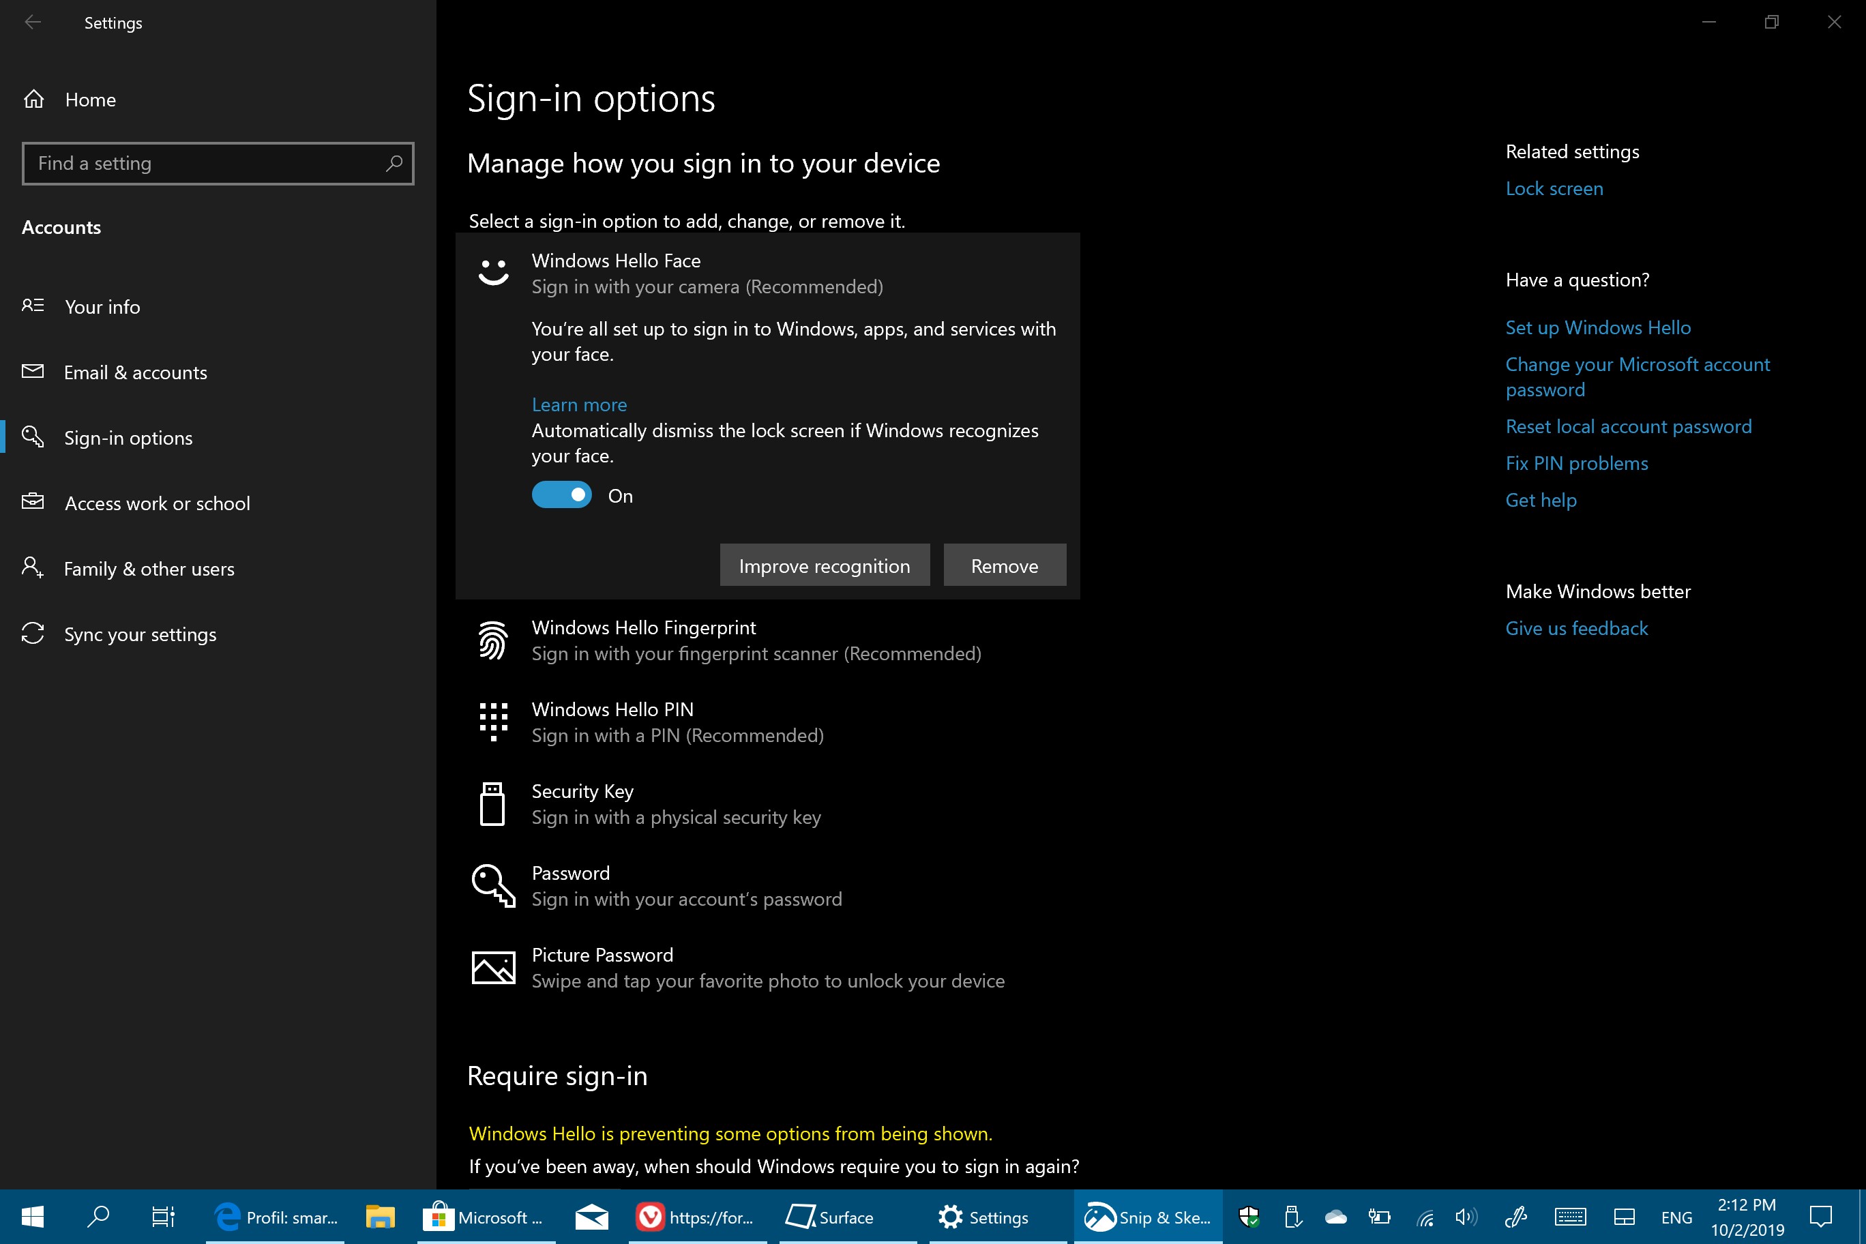The width and height of the screenshot is (1866, 1244).
Task: Click the Give us feedback link
Action: pyautogui.click(x=1576, y=628)
